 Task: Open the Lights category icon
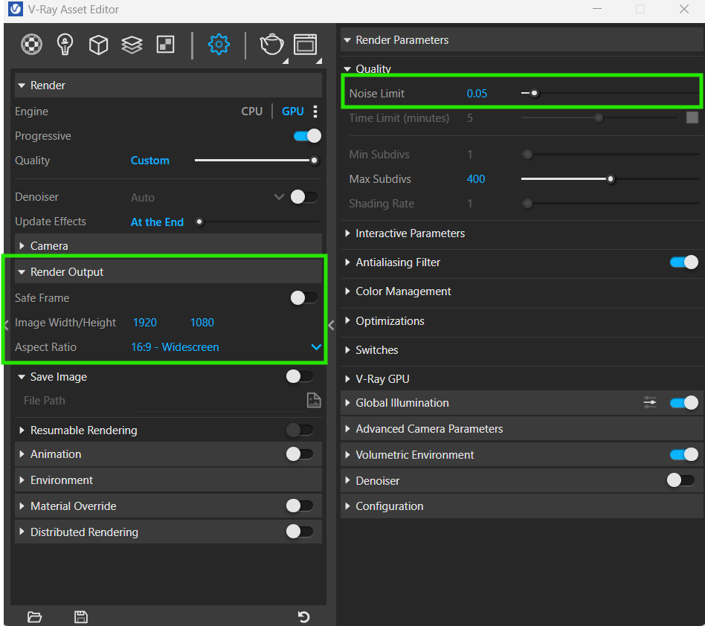click(65, 45)
